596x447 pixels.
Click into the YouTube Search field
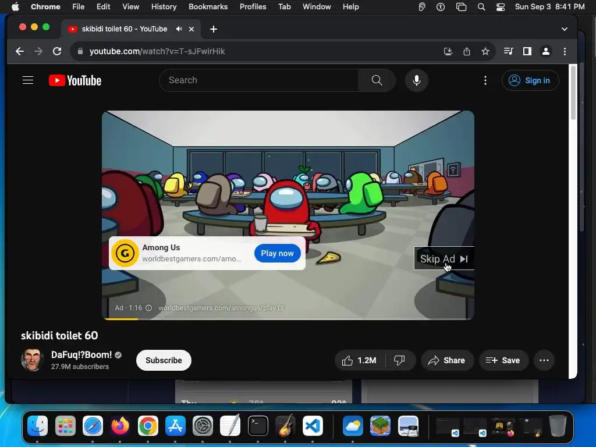pyautogui.click(x=259, y=80)
